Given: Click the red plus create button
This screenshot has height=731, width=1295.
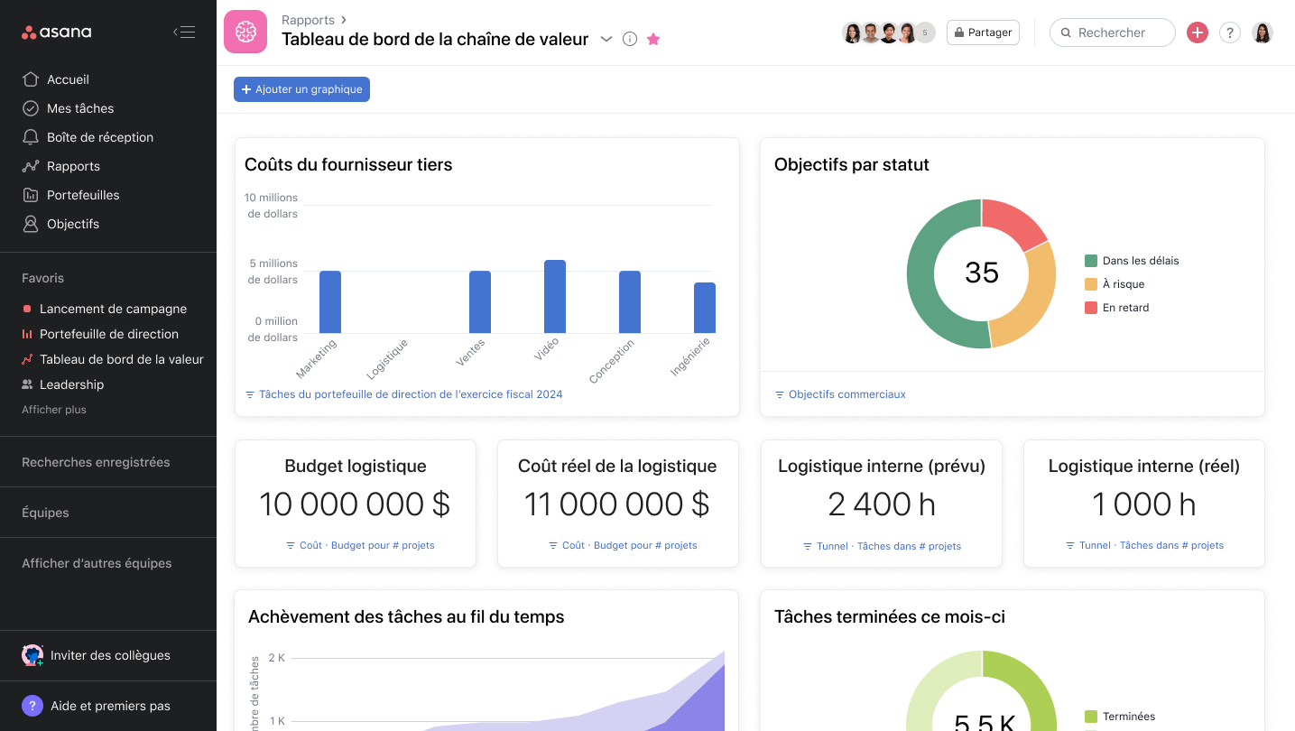Looking at the screenshot, I should click(x=1197, y=32).
